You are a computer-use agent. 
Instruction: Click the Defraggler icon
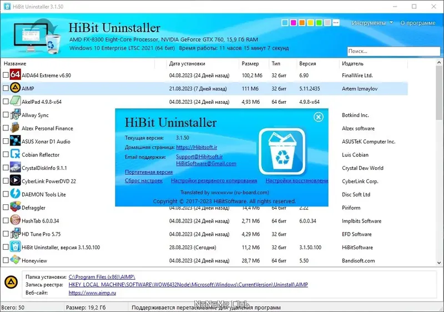(x=15, y=207)
